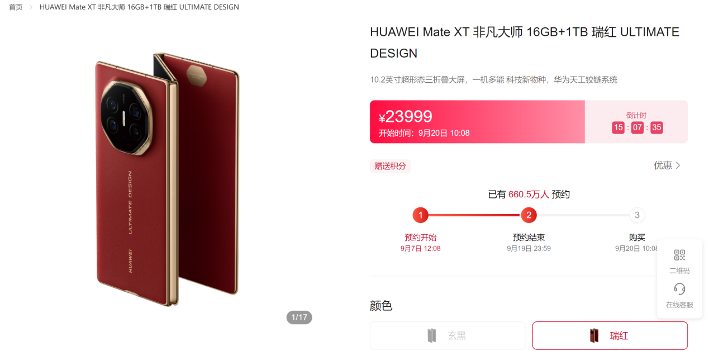Open the 优惠 discounts section
Image resolution: width=709 pixels, height=351 pixels.
668,165
